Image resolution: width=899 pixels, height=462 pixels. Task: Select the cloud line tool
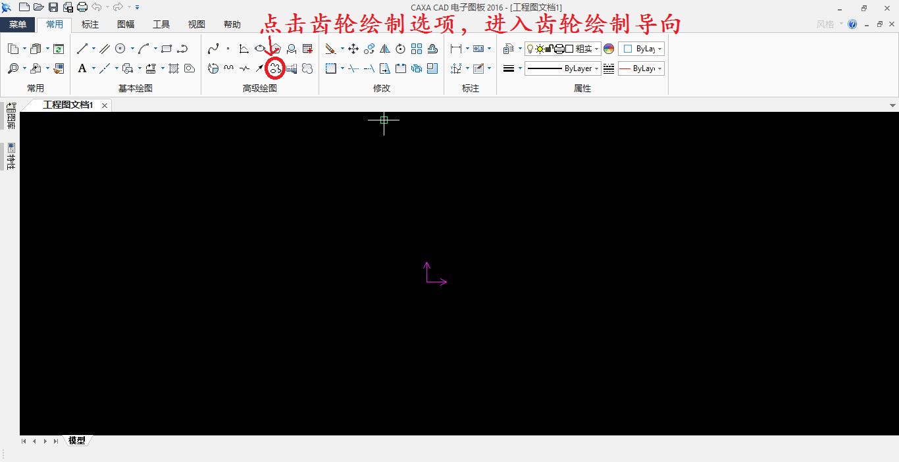(307, 68)
